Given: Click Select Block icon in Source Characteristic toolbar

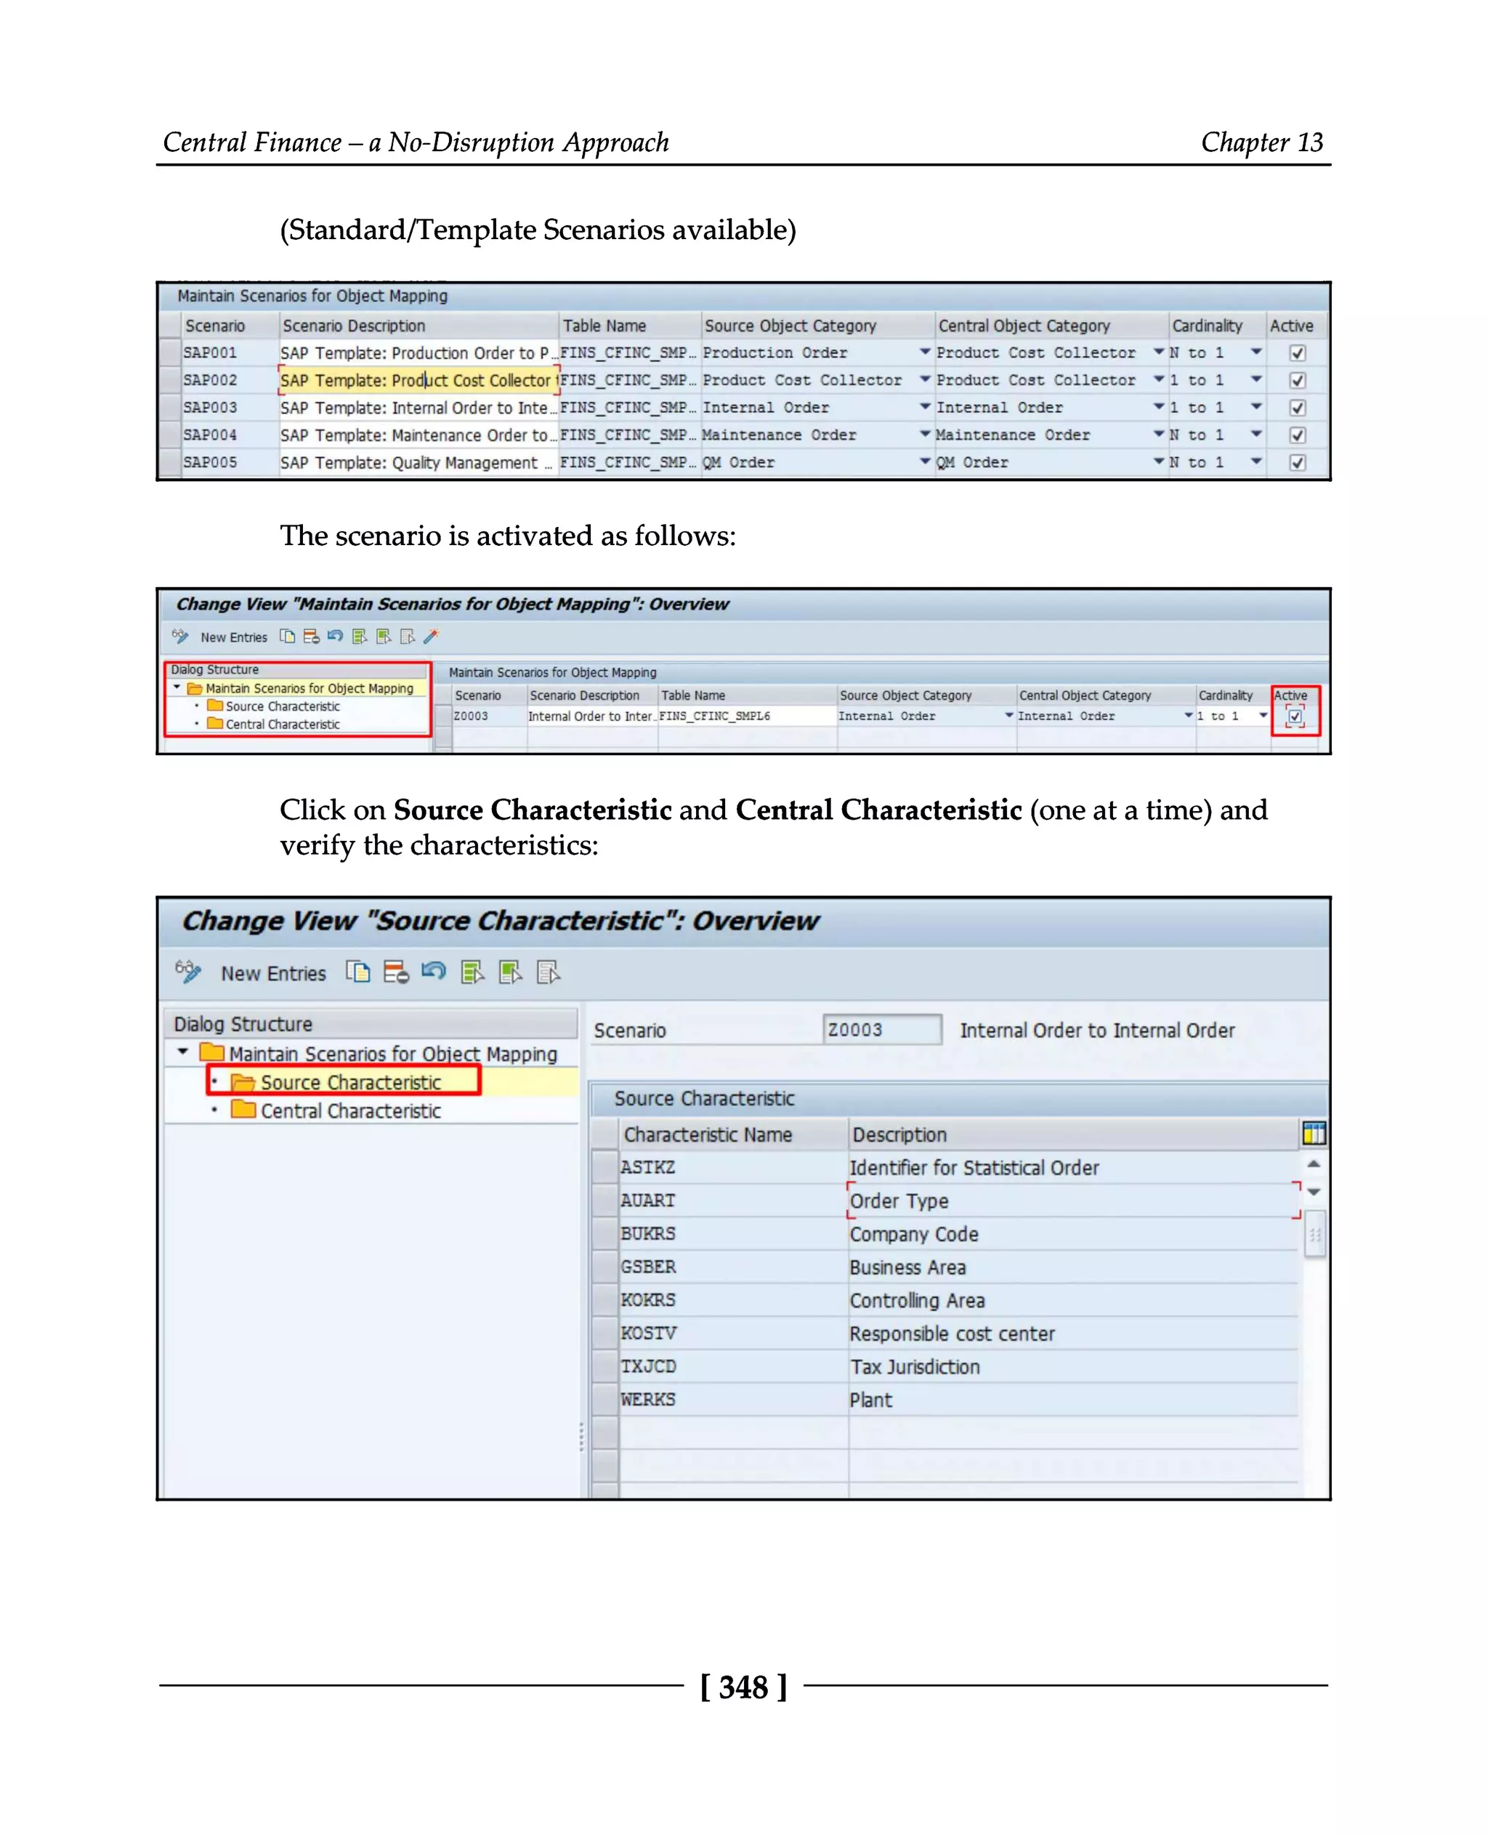Looking at the screenshot, I should (511, 972).
